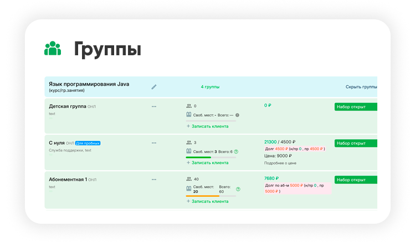Viewport: 410px width, 242px height.
Task: Open three-dots menu for Детская группа
Action: click(154, 106)
